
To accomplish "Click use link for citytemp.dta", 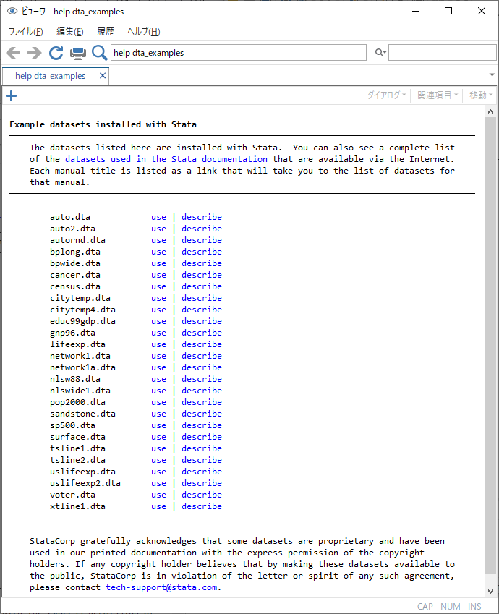I will click(x=158, y=298).
